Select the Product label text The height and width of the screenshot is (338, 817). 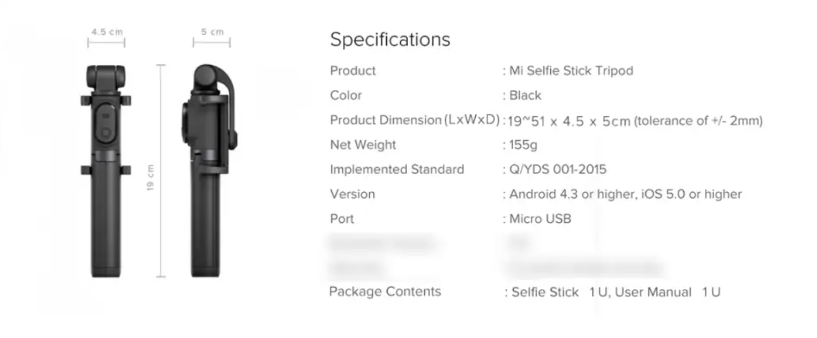tap(353, 71)
